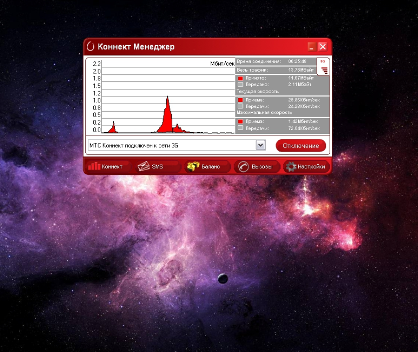Click the MTS egg logo in the title bar

coord(91,46)
